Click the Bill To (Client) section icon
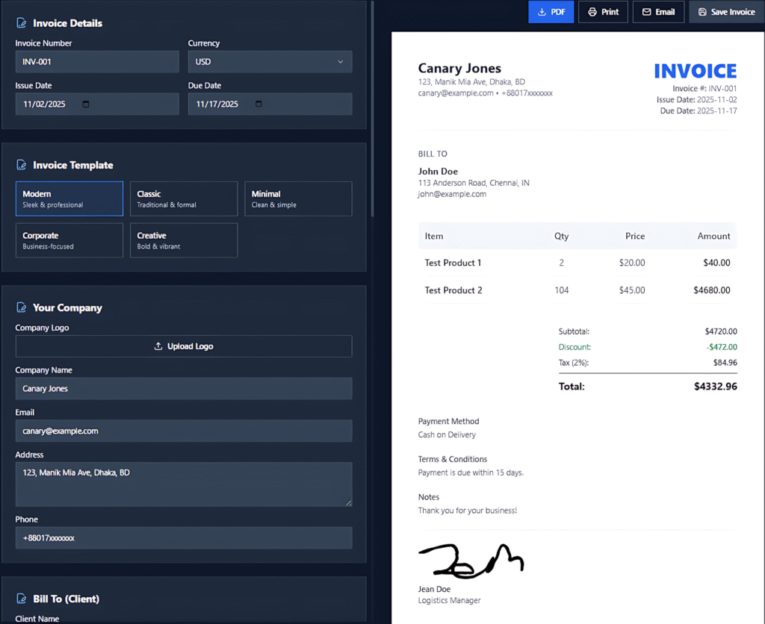The width and height of the screenshot is (765, 624). pos(22,598)
